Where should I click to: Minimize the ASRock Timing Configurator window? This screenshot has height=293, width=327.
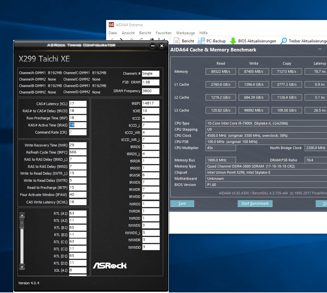pyautogui.click(x=153, y=46)
